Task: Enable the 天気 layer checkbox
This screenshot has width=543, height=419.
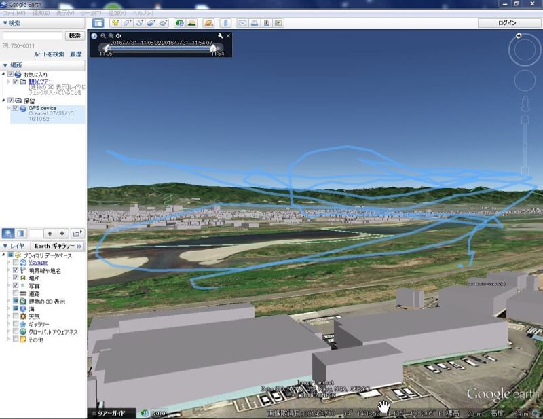Action: (x=16, y=316)
